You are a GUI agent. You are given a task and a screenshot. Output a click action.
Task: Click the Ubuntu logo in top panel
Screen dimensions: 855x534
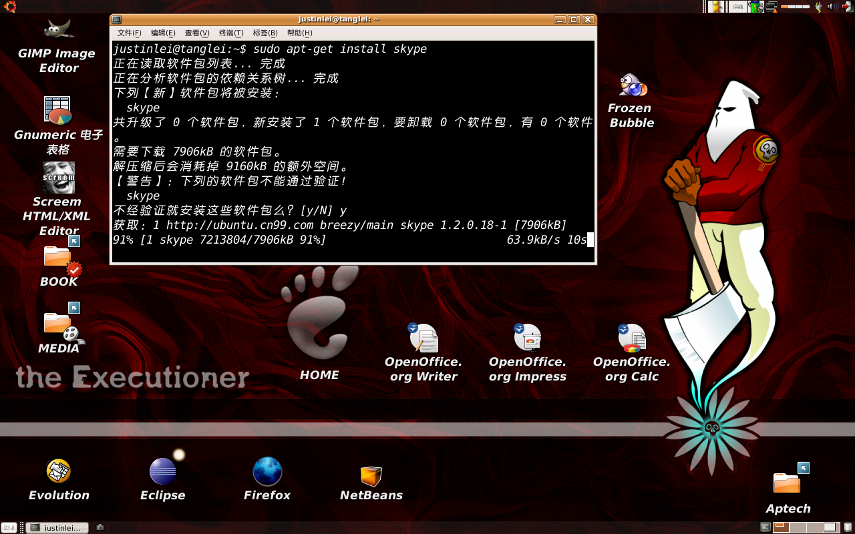click(x=9, y=7)
